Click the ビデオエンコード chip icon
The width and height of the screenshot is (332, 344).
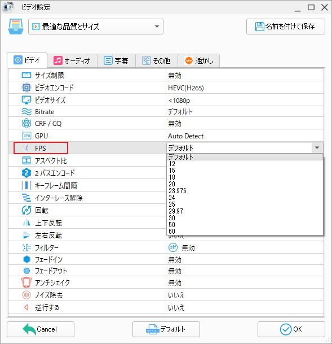[x=26, y=88]
